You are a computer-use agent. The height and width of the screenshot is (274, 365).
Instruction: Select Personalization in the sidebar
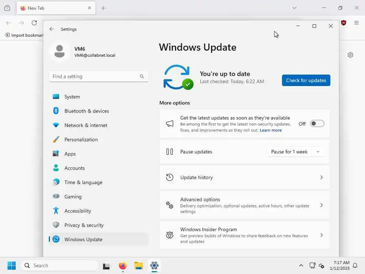click(99, 139)
